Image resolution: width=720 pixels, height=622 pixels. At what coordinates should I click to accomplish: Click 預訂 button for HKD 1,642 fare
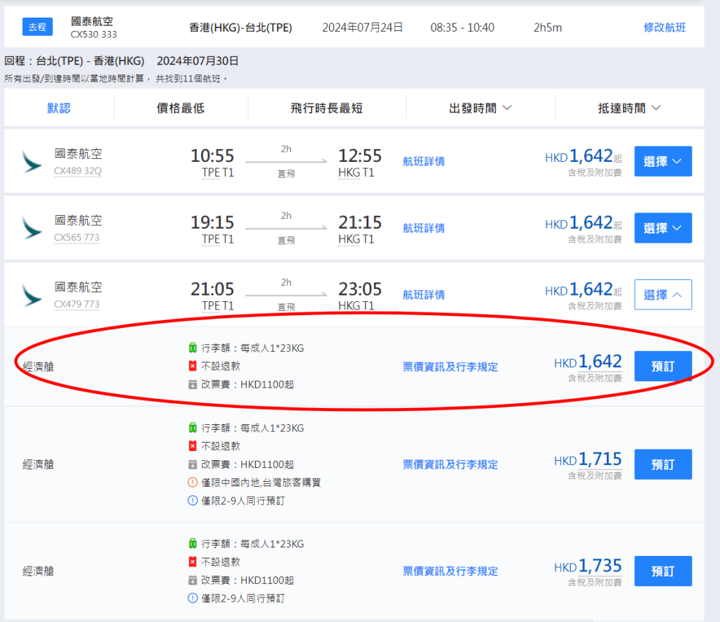point(662,367)
